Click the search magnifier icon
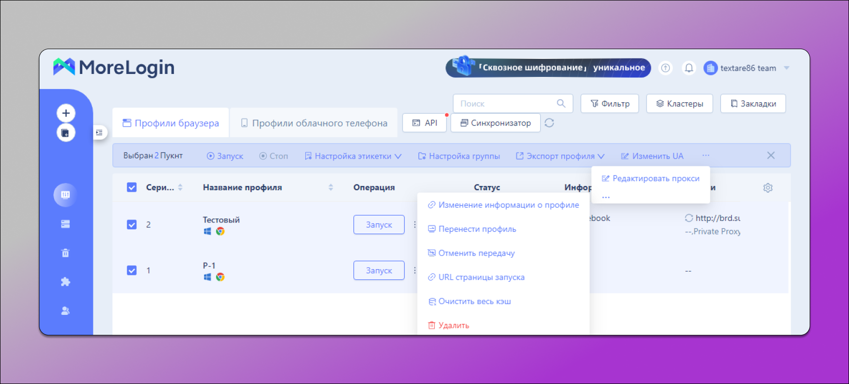The width and height of the screenshot is (849, 384). point(561,103)
